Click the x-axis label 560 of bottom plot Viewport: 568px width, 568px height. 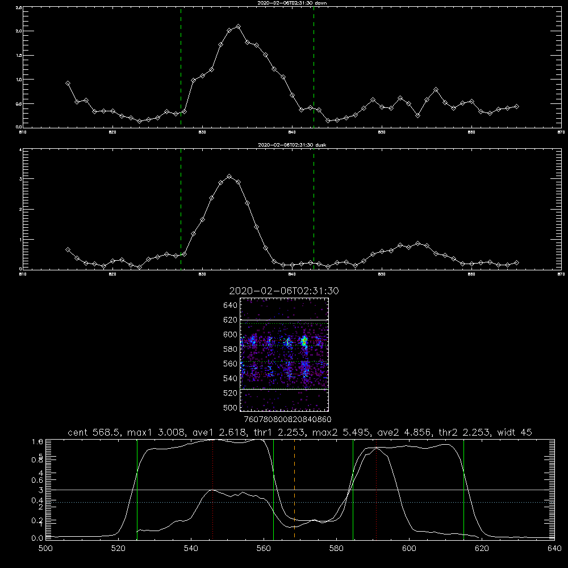coord(264,549)
